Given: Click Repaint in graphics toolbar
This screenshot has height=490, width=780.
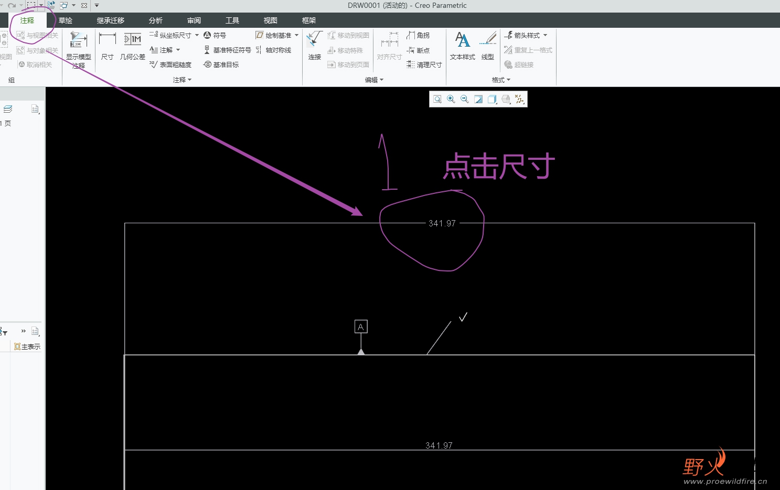Looking at the screenshot, I should click(x=478, y=99).
